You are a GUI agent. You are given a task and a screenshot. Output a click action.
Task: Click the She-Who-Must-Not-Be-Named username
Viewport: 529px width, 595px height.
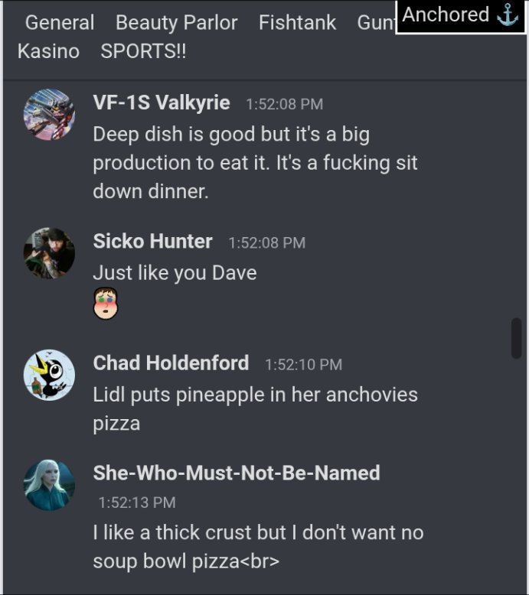(237, 473)
